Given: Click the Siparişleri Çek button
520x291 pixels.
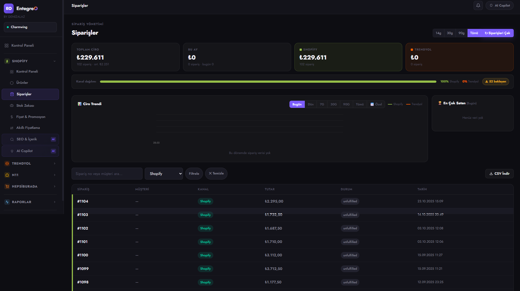Looking at the screenshot, I should click(x=497, y=33).
